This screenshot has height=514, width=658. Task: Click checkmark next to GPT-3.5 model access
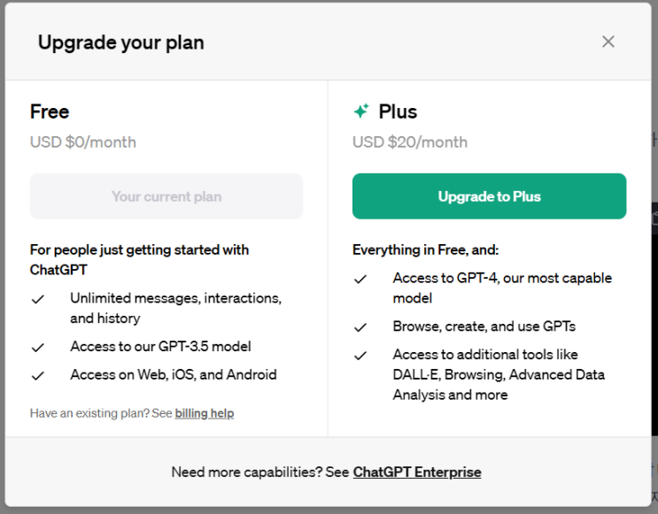point(38,348)
